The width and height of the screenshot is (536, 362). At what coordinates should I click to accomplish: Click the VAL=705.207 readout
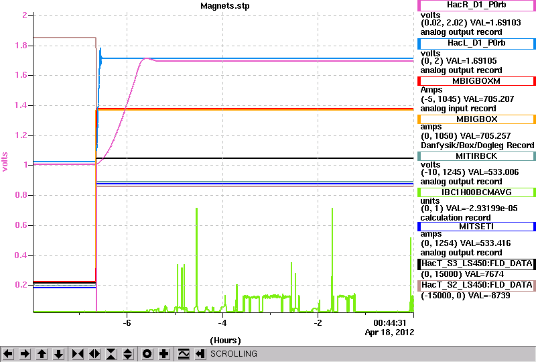[488, 99]
